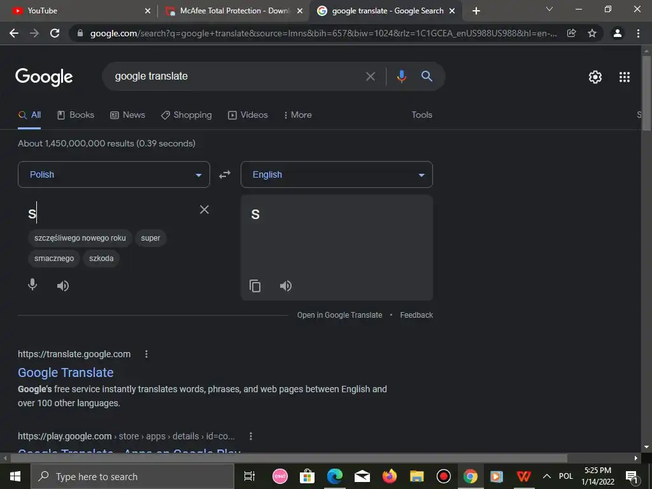Screen dimensions: 652x489
Task: Open in Google Translate link
Action: [339, 315]
